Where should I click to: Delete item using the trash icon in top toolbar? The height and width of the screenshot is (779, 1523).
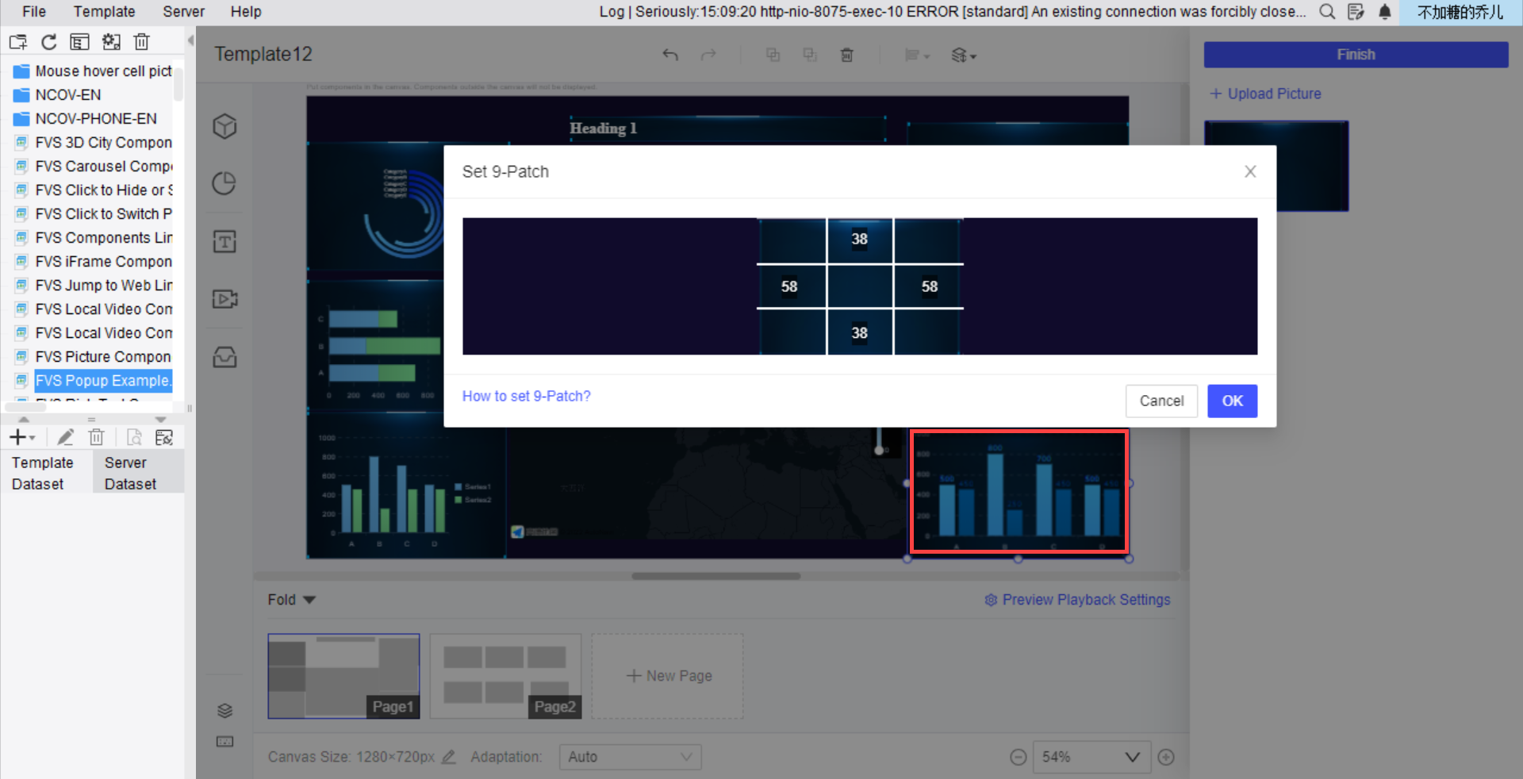pyautogui.click(x=142, y=41)
